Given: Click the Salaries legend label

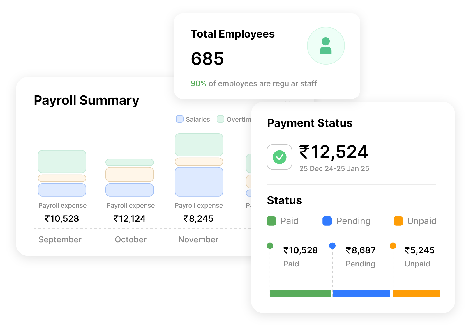Looking at the screenshot, I should [x=198, y=119].
